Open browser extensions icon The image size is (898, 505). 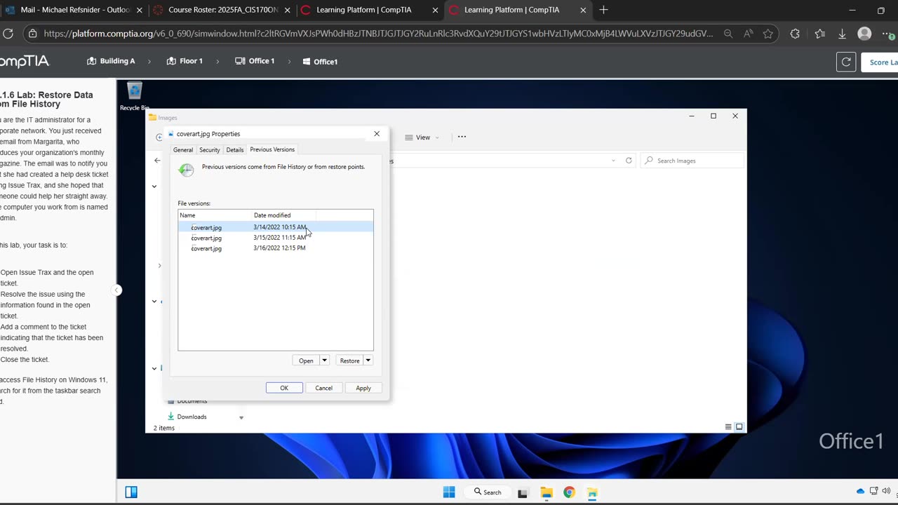[795, 34]
